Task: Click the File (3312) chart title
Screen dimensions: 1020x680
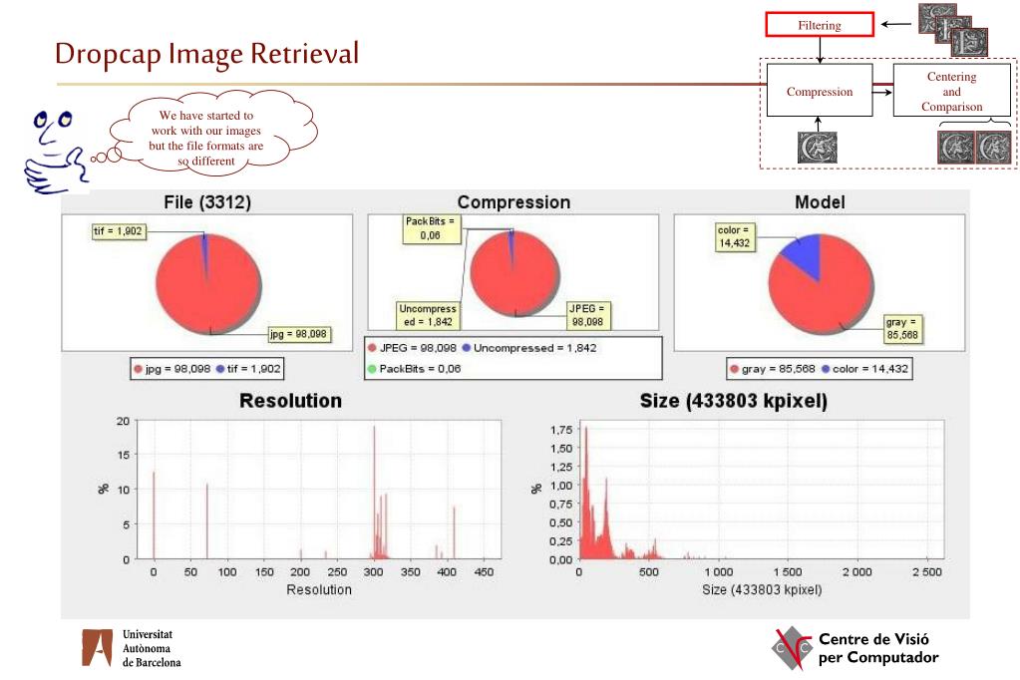Action: pyautogui.click(x=206, y=201)
